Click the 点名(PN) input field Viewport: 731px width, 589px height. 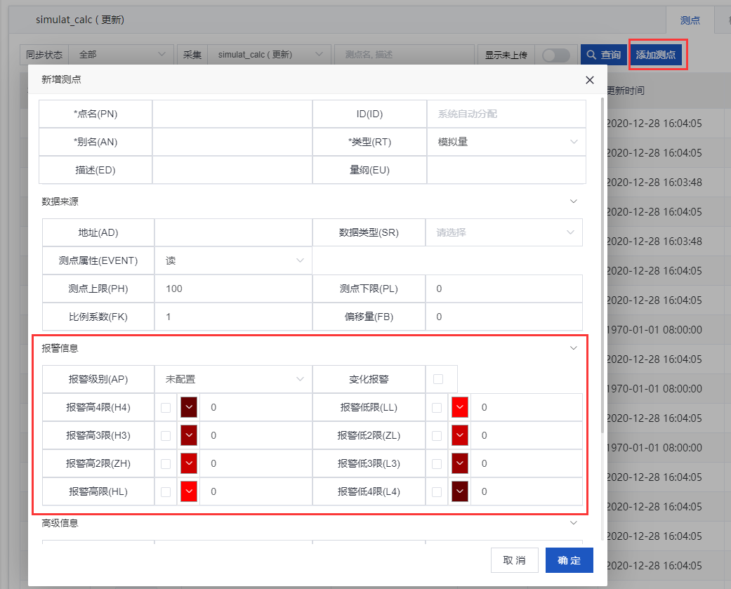point(232,114)
